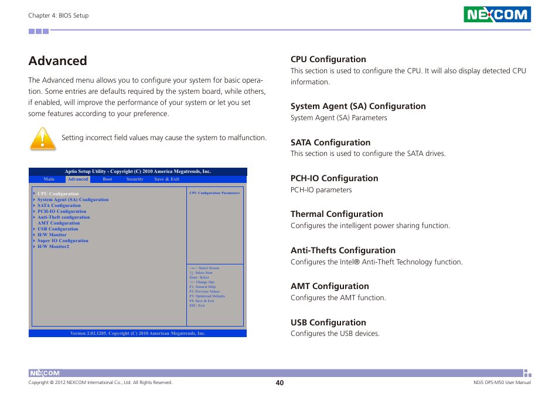Click the USB Configuration section heading

coord(328,322)
